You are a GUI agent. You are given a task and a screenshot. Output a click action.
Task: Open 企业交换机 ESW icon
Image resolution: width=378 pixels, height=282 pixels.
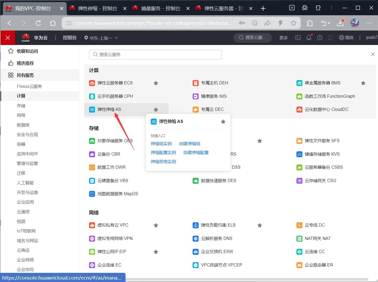[x=196, y=252]
